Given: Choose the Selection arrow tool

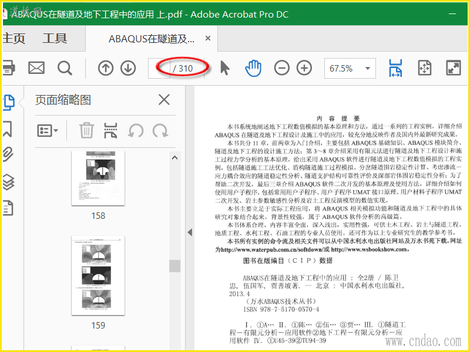Looking at the screenshot, I should [224, 68].
